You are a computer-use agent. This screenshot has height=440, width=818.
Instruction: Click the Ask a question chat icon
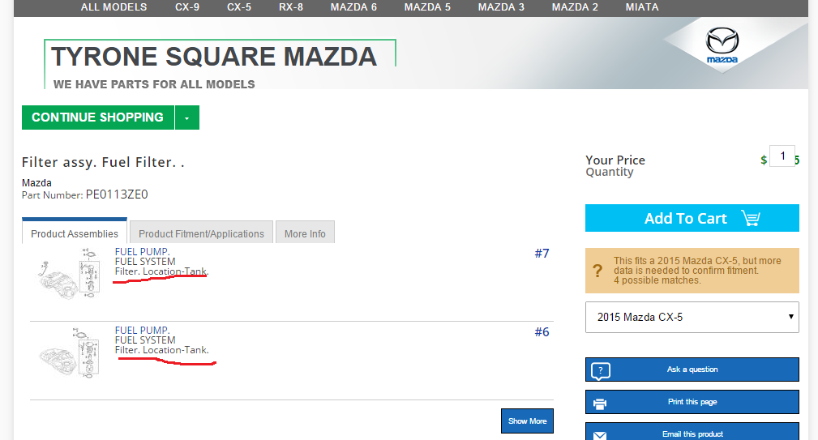click(600, 370)
